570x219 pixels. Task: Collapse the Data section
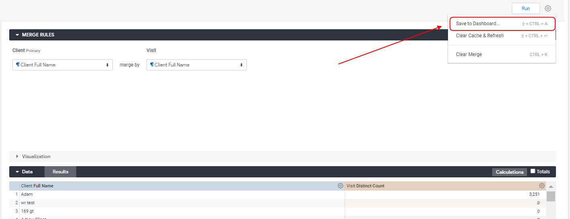point(17,172)
